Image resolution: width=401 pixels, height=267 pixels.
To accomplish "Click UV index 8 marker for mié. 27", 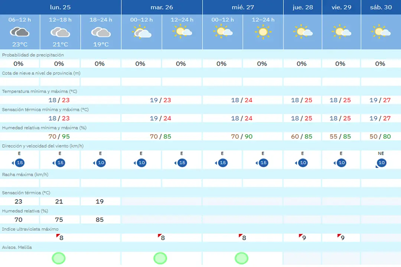I will [x=242, y=237].
